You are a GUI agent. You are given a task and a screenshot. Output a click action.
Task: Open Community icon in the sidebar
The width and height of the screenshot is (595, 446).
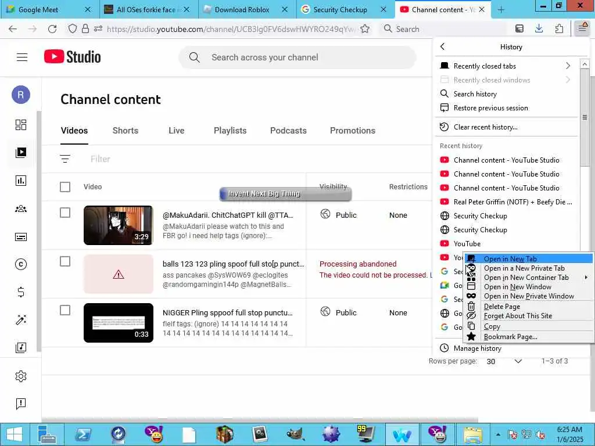(x=21, y=208)
